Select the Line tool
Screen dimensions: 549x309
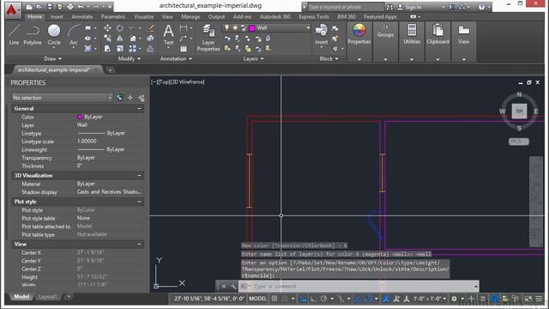(14, 34)
